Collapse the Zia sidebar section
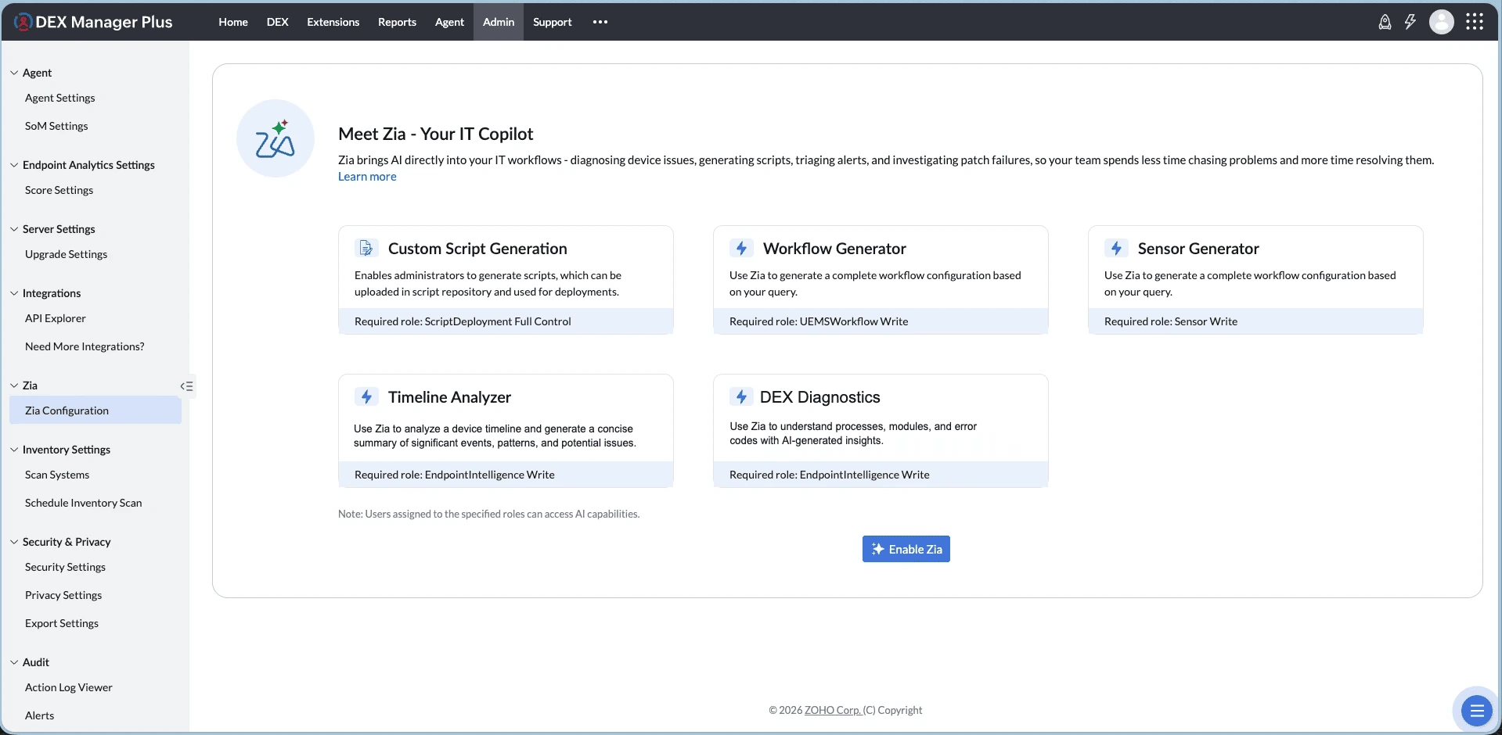 [14, 385]
